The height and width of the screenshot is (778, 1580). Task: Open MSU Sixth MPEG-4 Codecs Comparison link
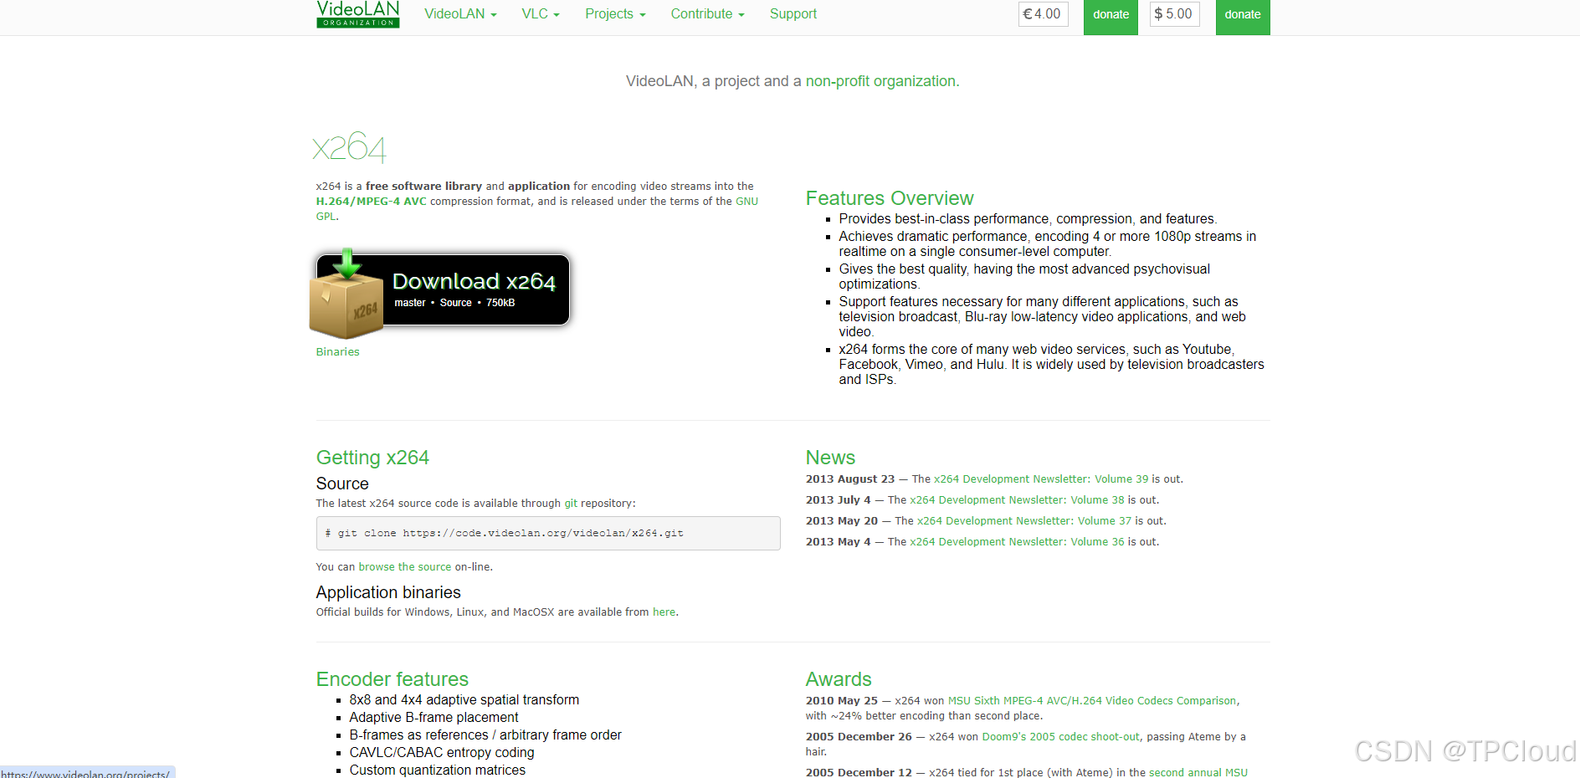pyautogui.click(x=1092, y=701)
